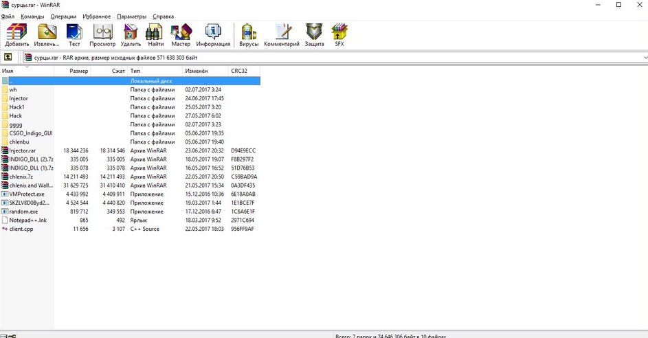This screenshot has height=338, width=648.
Task: Open the Найти (Find) tool
Action: (x=155, y=35)
